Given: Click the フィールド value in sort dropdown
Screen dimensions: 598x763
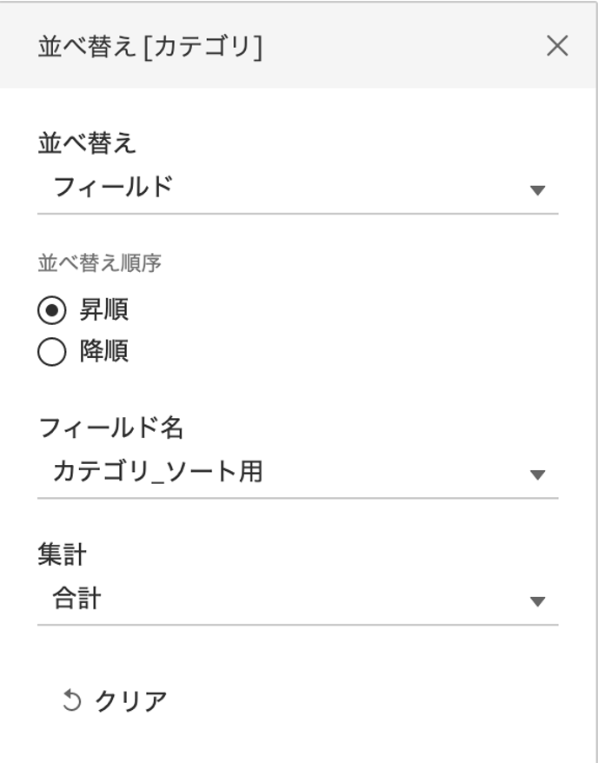Looking at the screenshot, I should coord(113,187).
